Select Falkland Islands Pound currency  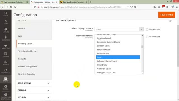pyautogui.click(x=118, y=61)
